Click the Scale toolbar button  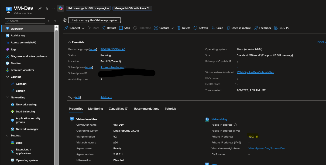[217, 28]
